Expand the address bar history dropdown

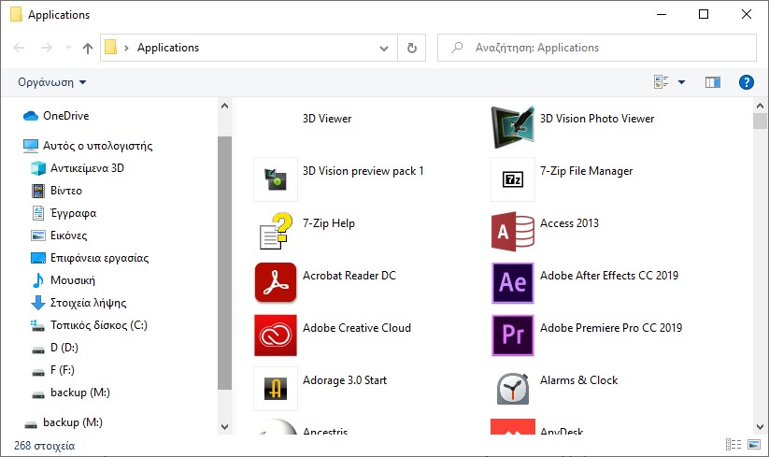pos(384,48)
